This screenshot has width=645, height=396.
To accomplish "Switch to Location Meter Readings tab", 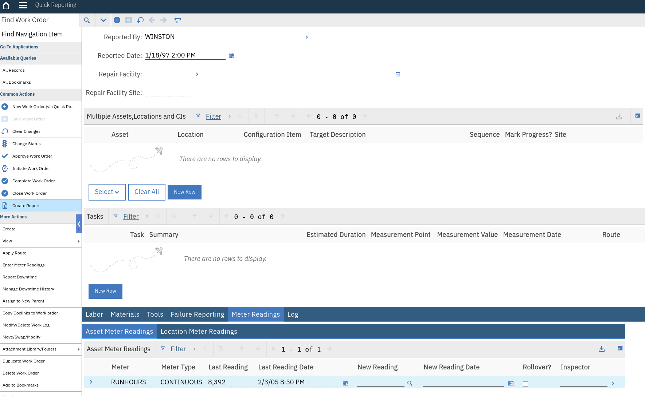I will point(199,332).
